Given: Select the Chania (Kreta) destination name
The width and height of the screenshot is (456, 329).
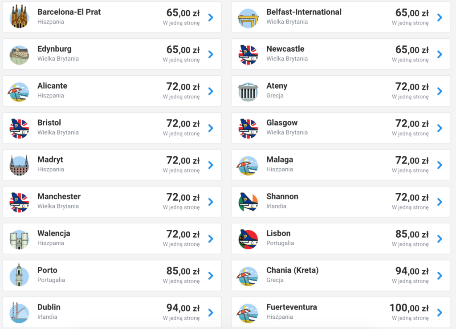Looking at the screenshot, I should [292, 270].
